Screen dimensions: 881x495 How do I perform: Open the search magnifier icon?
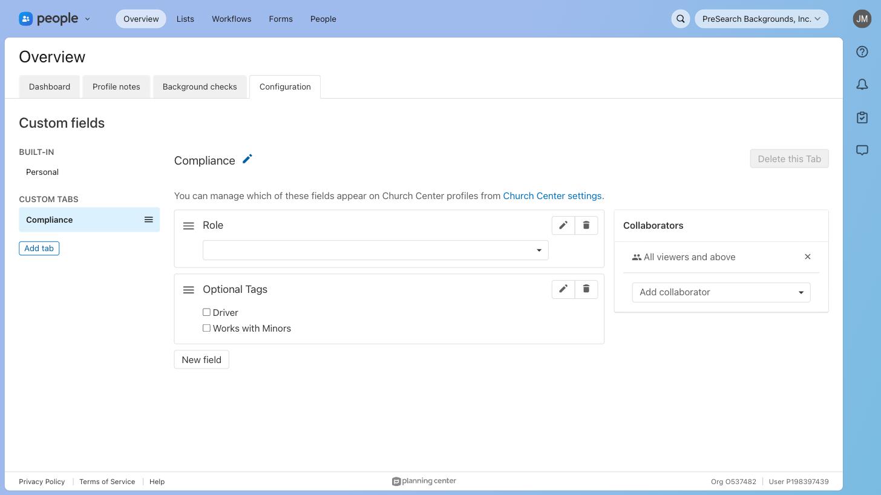[x=681, y=19]
